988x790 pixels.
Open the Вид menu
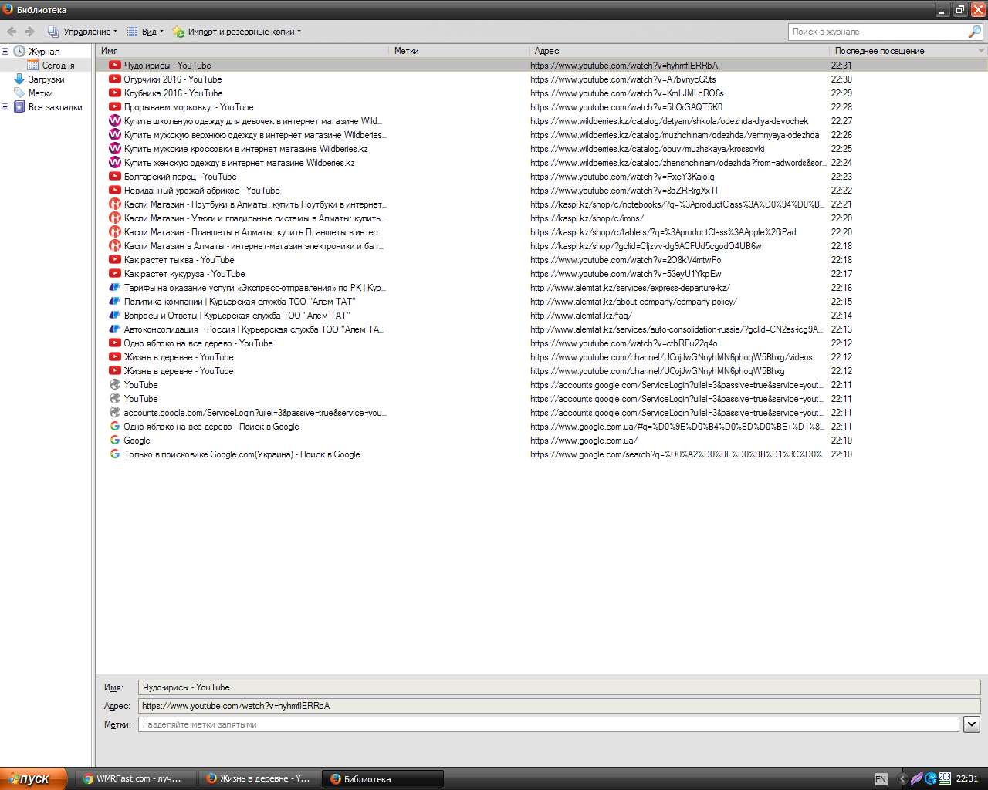point(144,32)
